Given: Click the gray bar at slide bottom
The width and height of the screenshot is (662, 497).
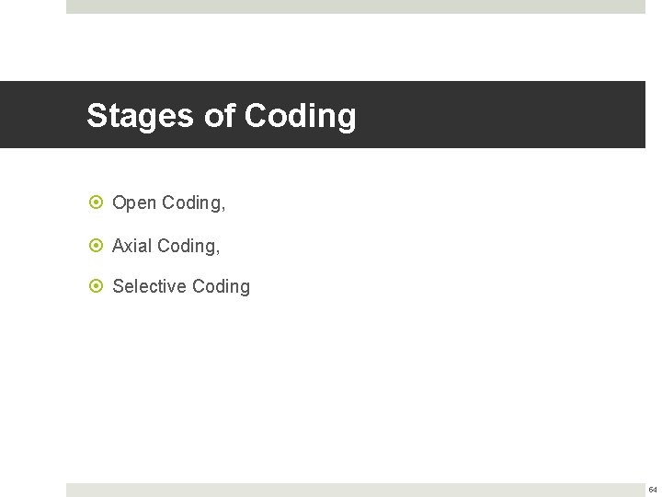Looking at the screenshot, I should pyautogui.click(x=355, y=490).
